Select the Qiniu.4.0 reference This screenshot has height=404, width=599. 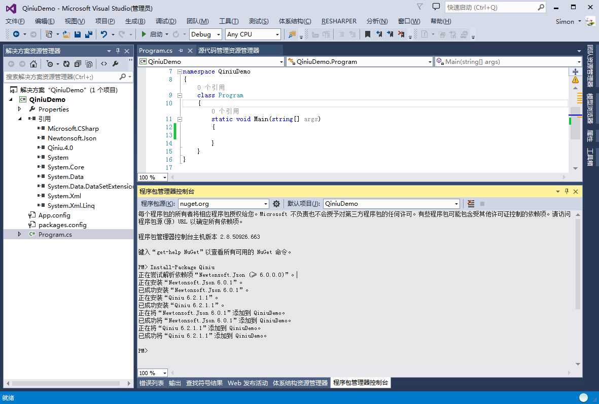(x=60, y=148)
